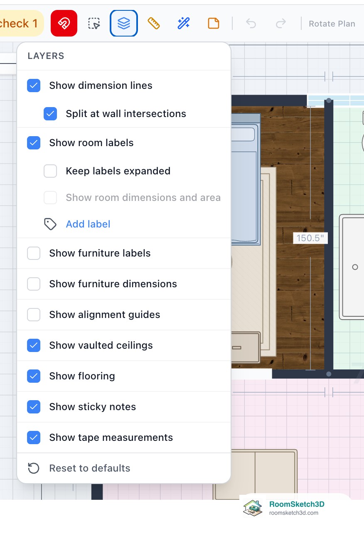Tick Show room dimensions and area
The width and height of the screenshot is (364, 533).
click(x=50, y=198)
